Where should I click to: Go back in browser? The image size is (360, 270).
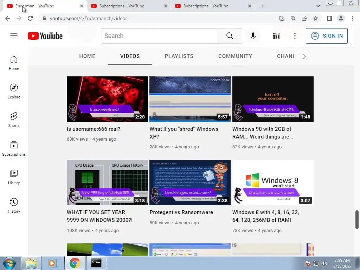(x=8, y=18)
